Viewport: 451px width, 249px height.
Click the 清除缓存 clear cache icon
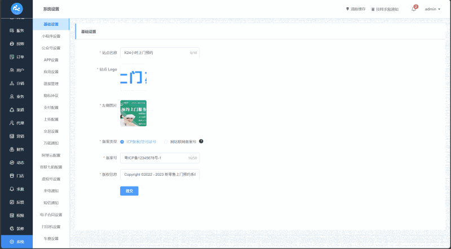pyautogui.click(x=347, y=9)
